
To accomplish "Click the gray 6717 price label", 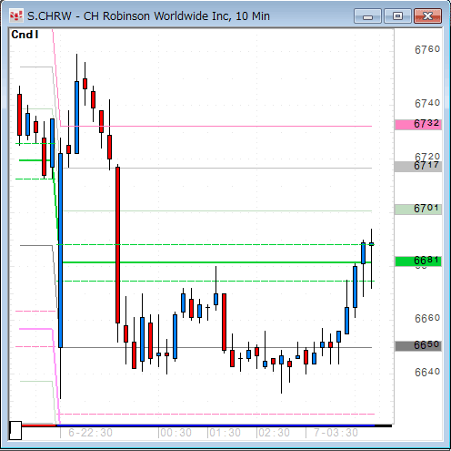I will click(418, 166).
